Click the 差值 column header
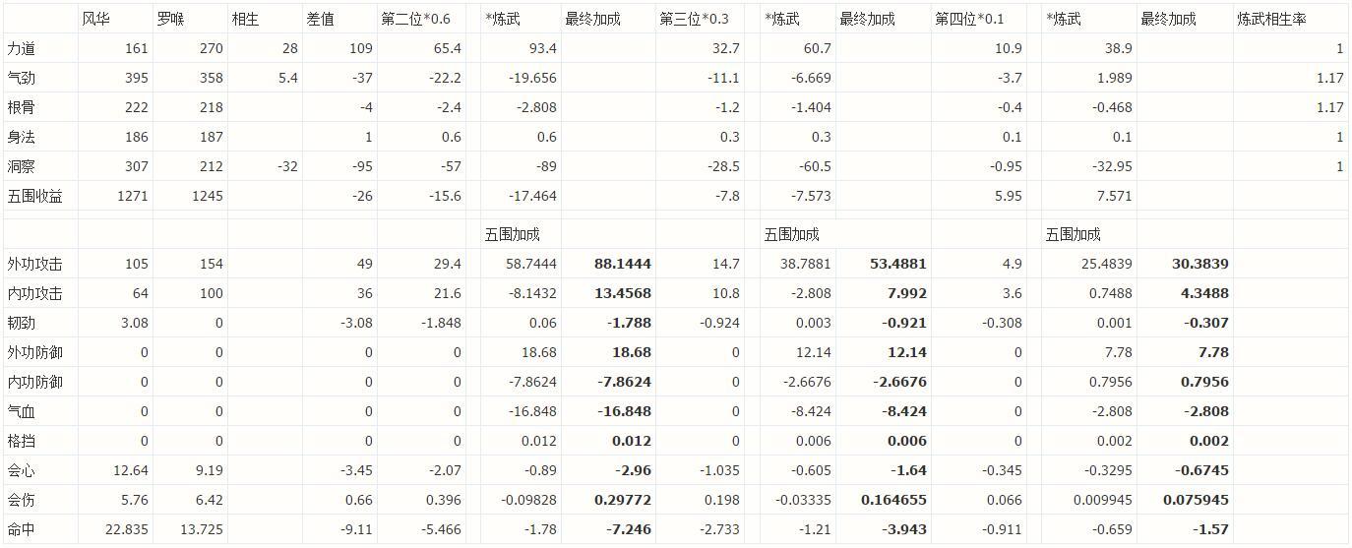The width and height of the screenshot is (1352, 548). tap(321, 19)
